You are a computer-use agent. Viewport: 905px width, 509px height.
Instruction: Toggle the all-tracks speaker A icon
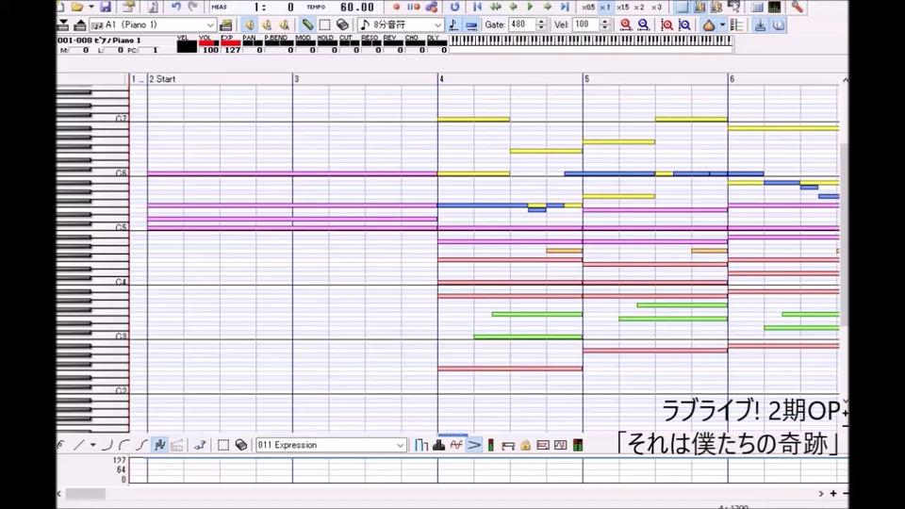[284, 25]
